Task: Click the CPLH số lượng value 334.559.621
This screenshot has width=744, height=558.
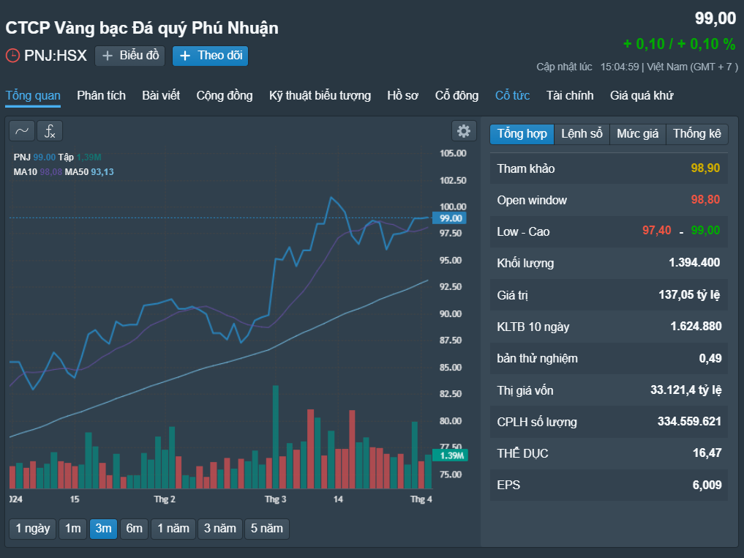Action: (689, 422)
